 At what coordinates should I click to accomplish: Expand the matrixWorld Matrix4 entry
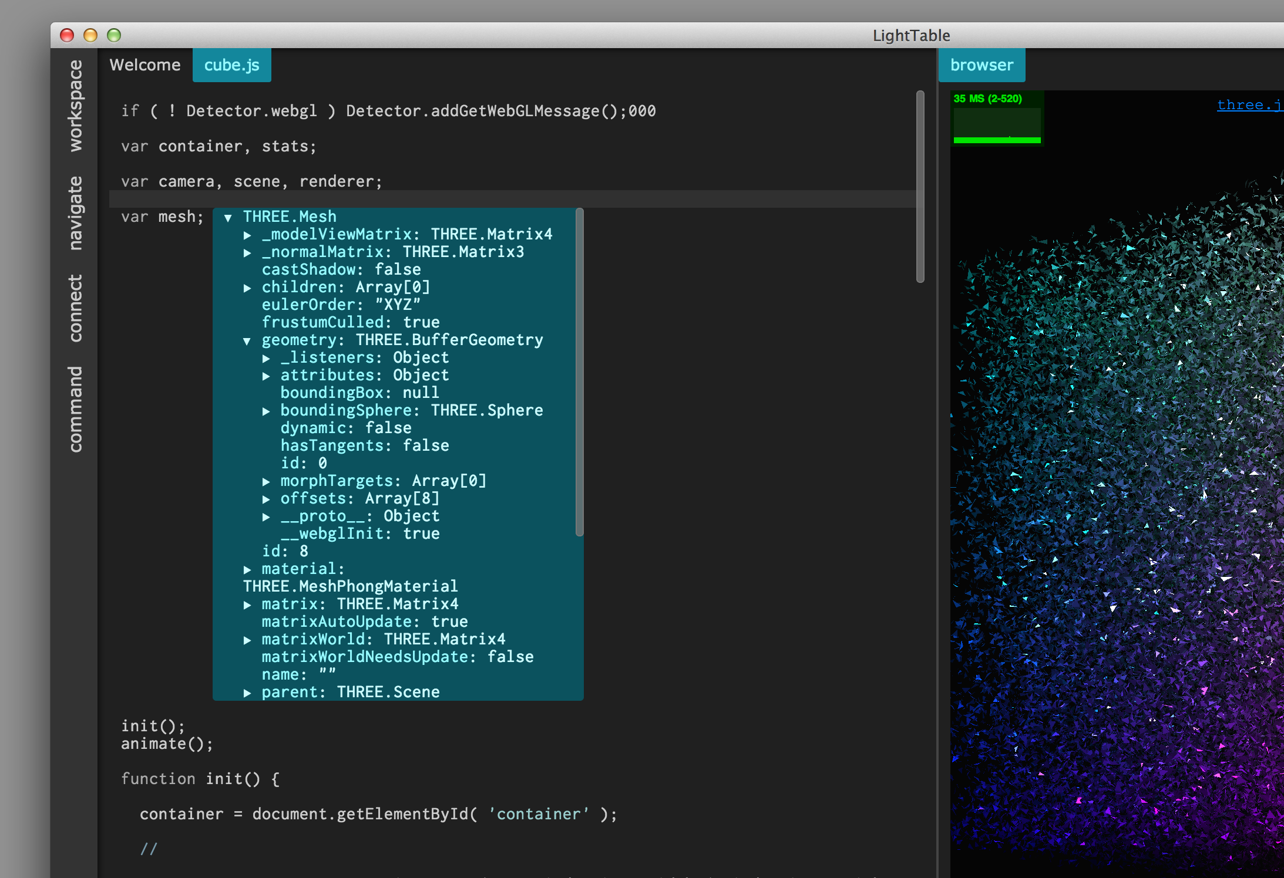tap(247, 640)
